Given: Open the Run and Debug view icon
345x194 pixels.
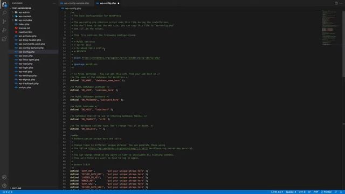Looking at the screenshot, I should [x=4, y=30].
